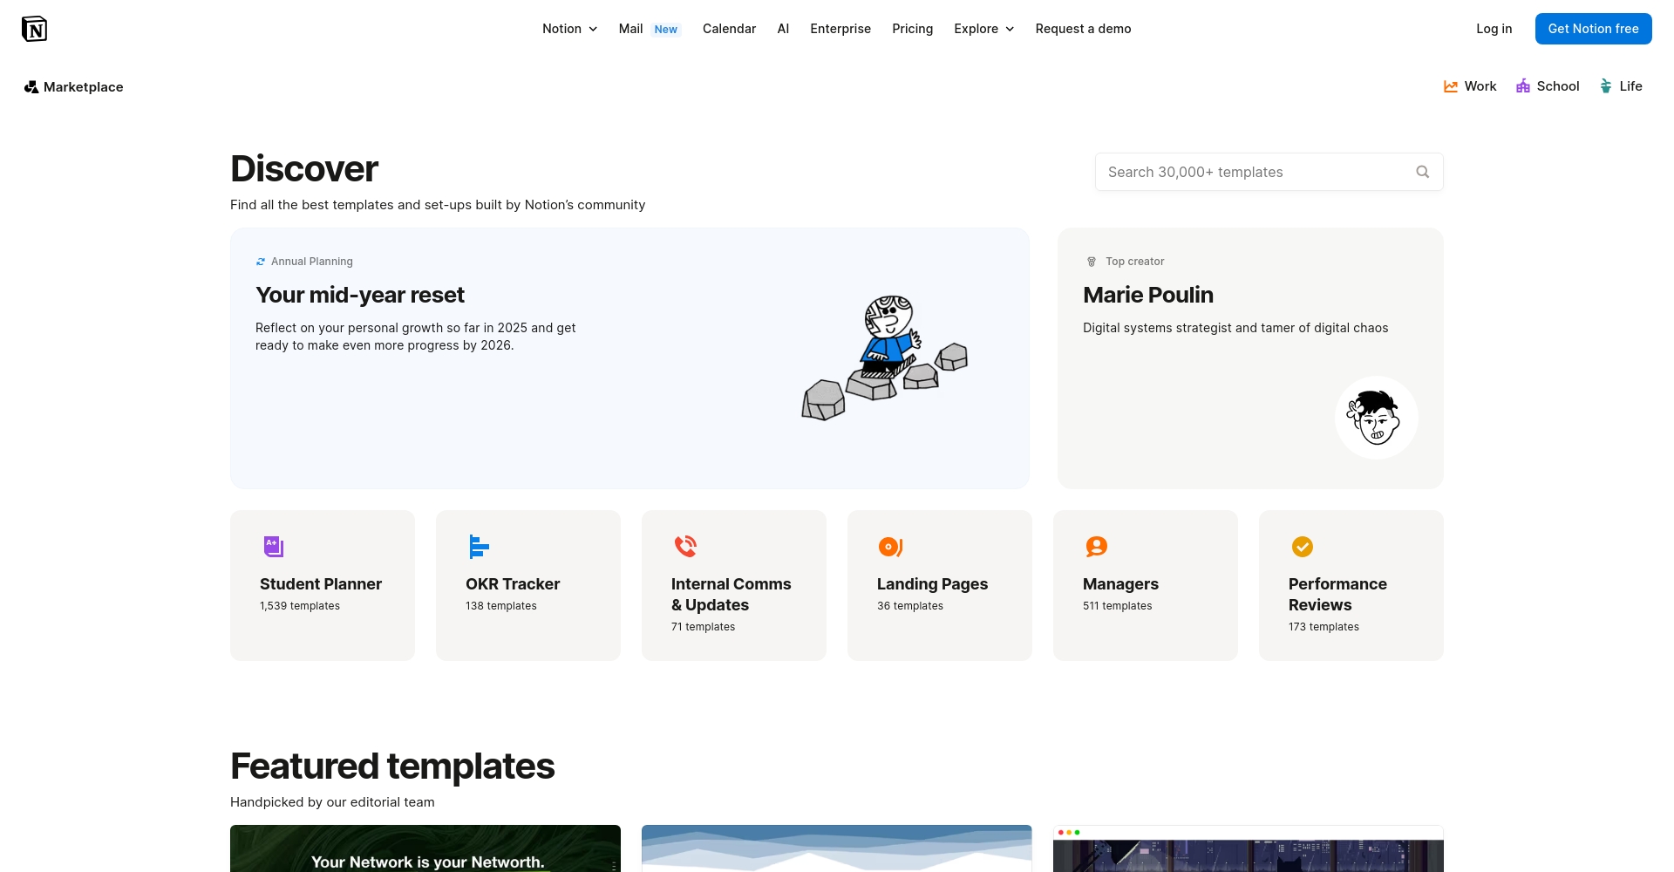Open the Marie Poulin heading

1148,295
